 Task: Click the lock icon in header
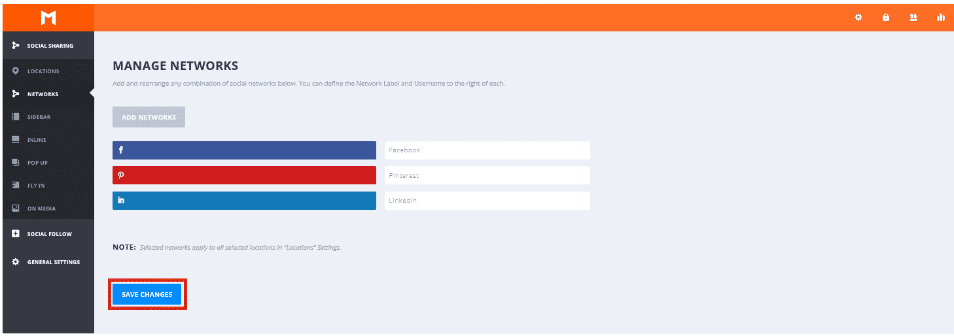click(886, 18)
